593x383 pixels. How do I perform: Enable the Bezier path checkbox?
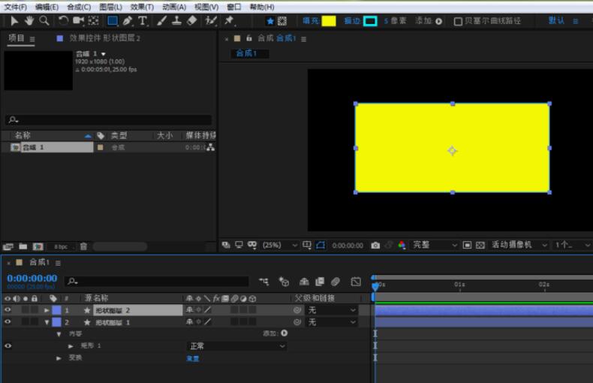pyautogui.click(x=458, y=21)
